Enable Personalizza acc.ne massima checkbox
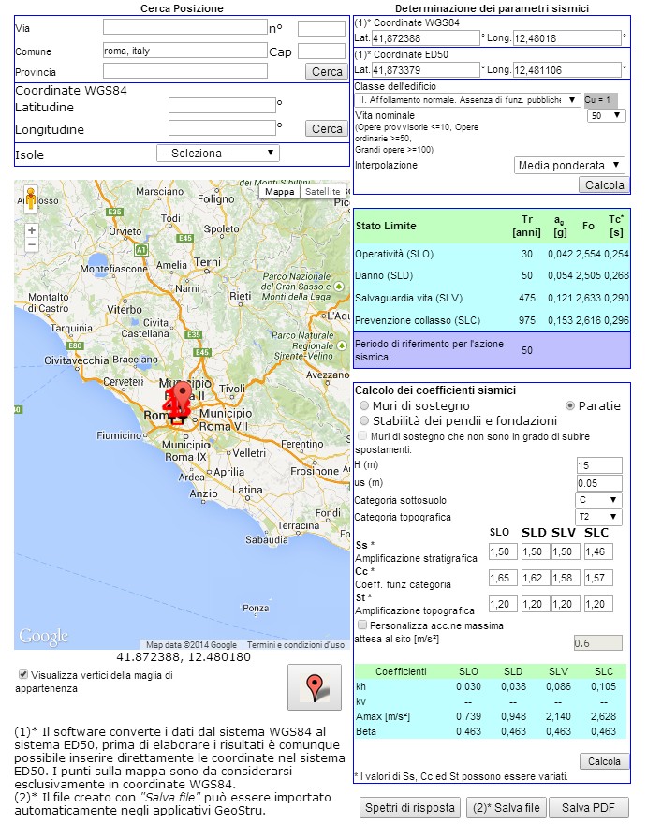The width and height of the screenshot is (647, 838). pyautogui.click(x=362, y=625)
